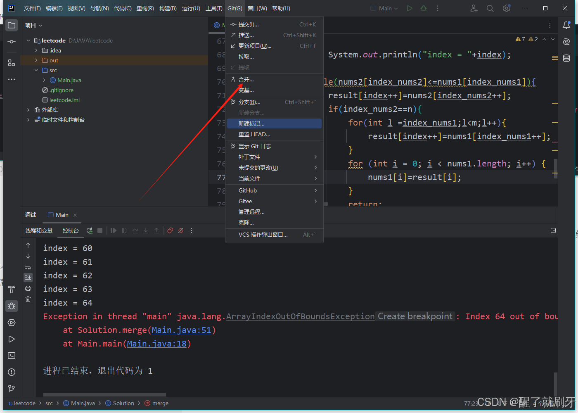Clear console with trash icon
578x413 pixels.
pos(28,299)
